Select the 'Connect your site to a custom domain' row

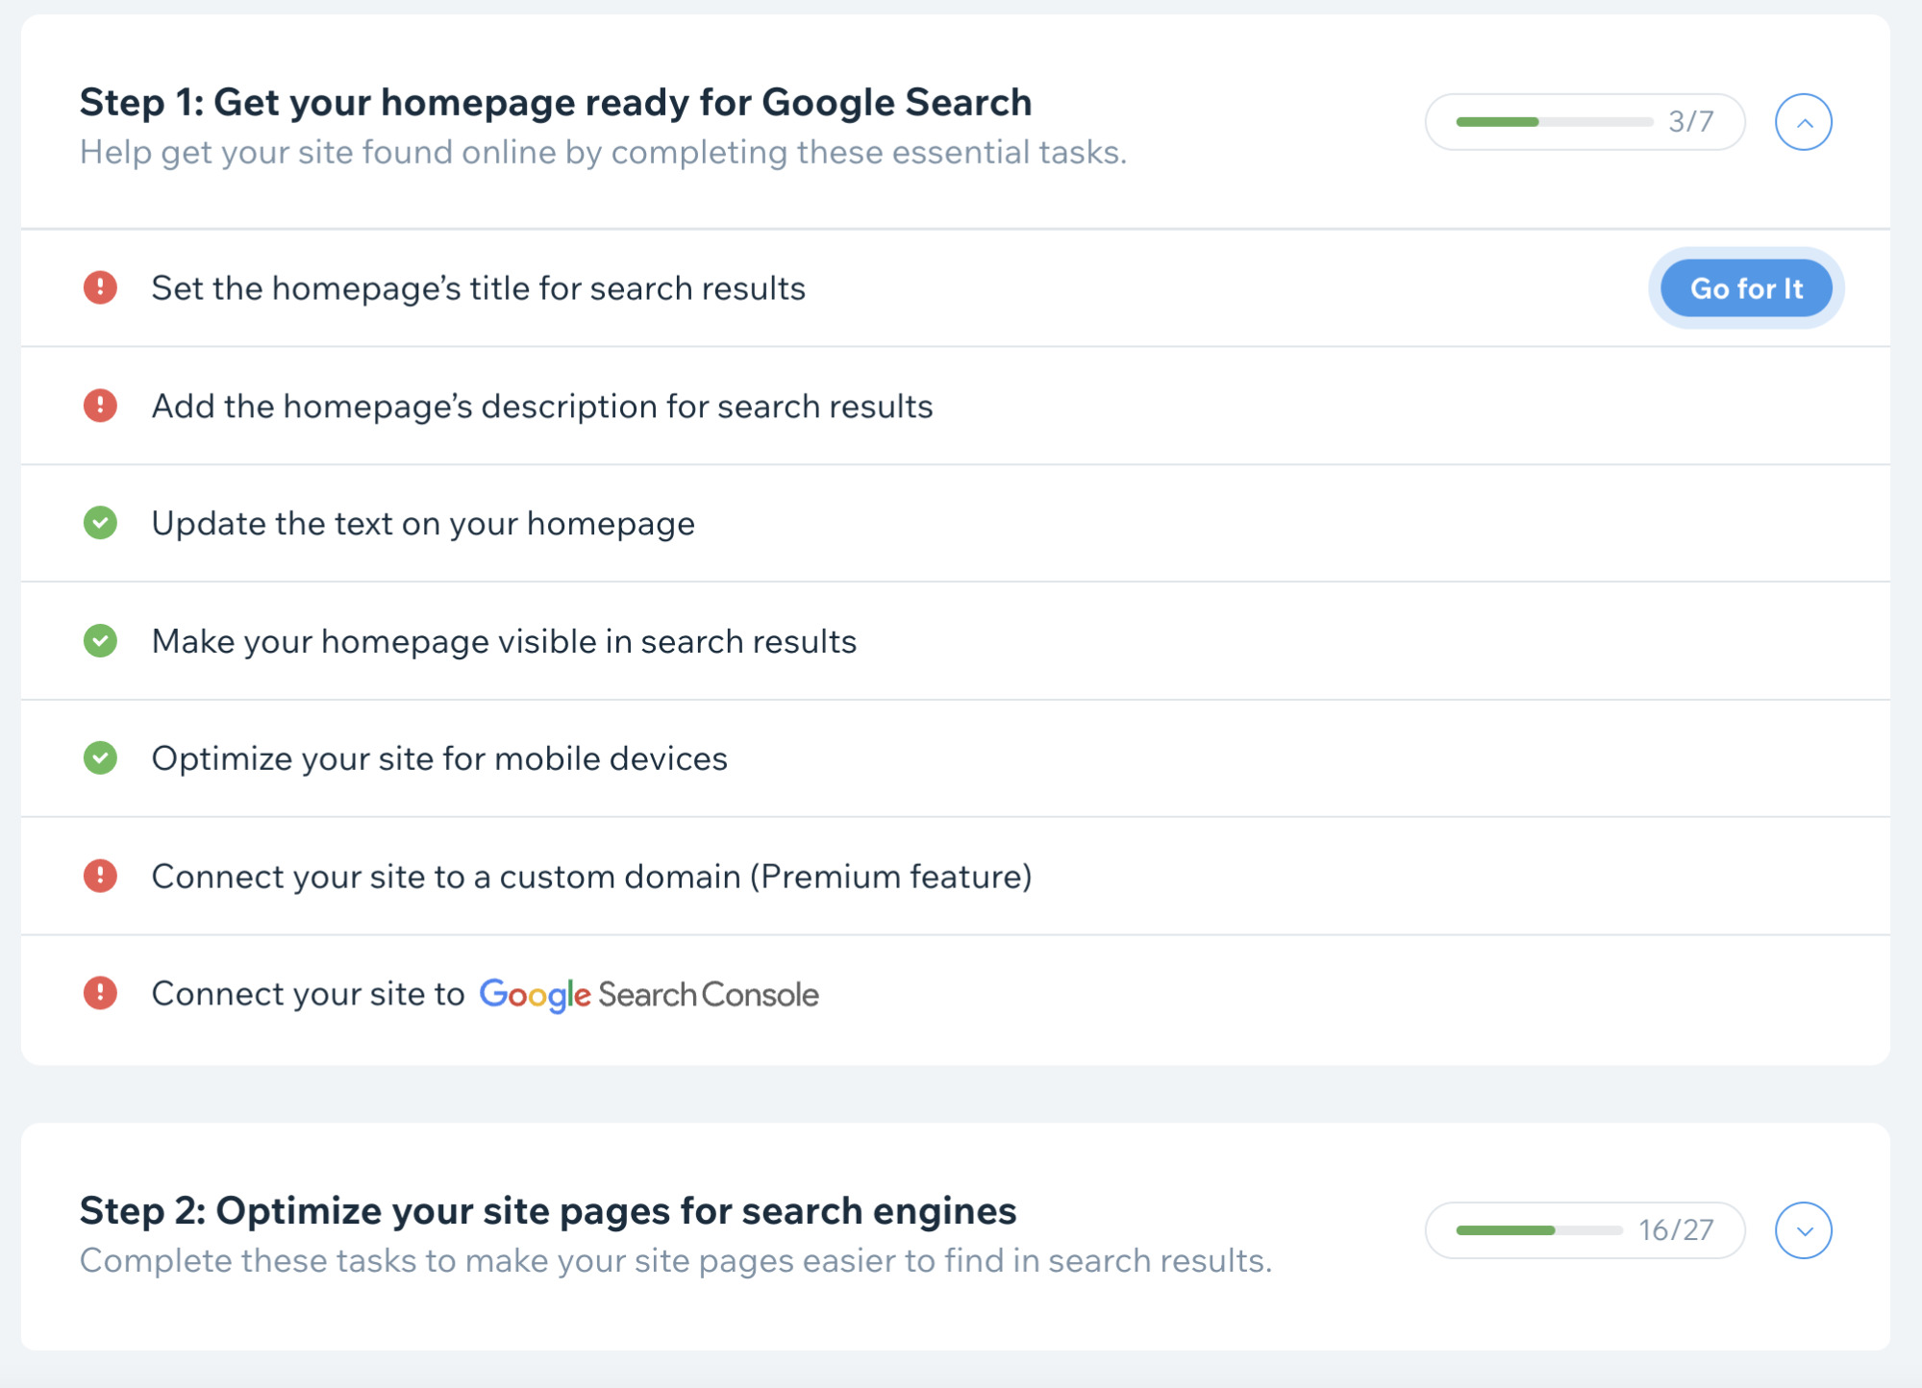[x=590, y=877]
